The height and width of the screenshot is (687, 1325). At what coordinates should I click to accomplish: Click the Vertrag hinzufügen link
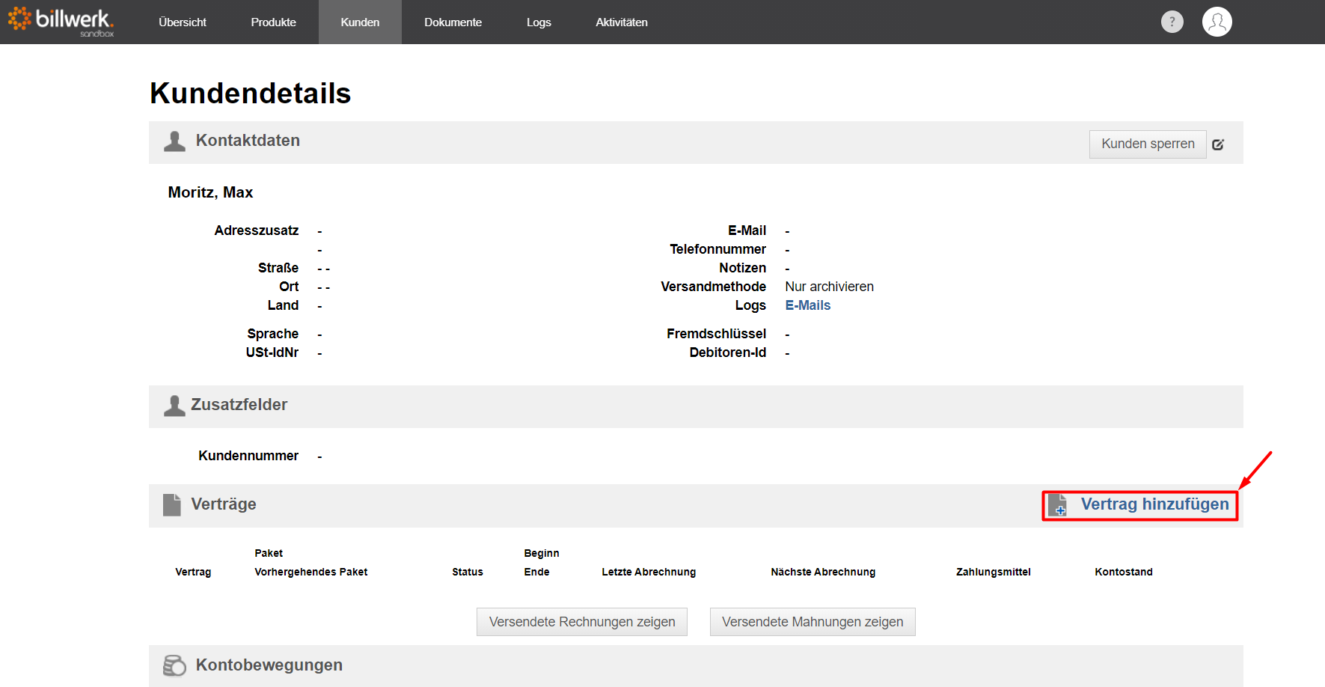coord(1154,504)
